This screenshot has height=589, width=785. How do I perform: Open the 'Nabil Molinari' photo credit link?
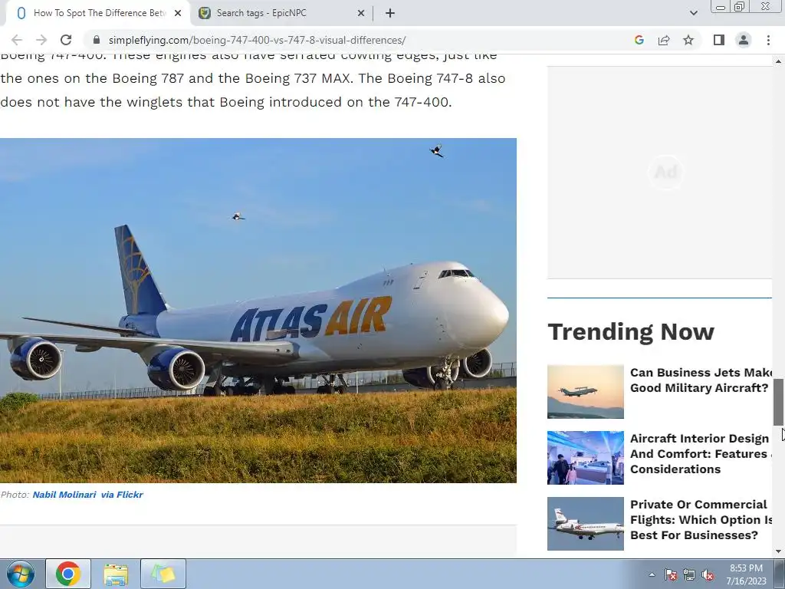pyautogui.click(x=64, y=495)
